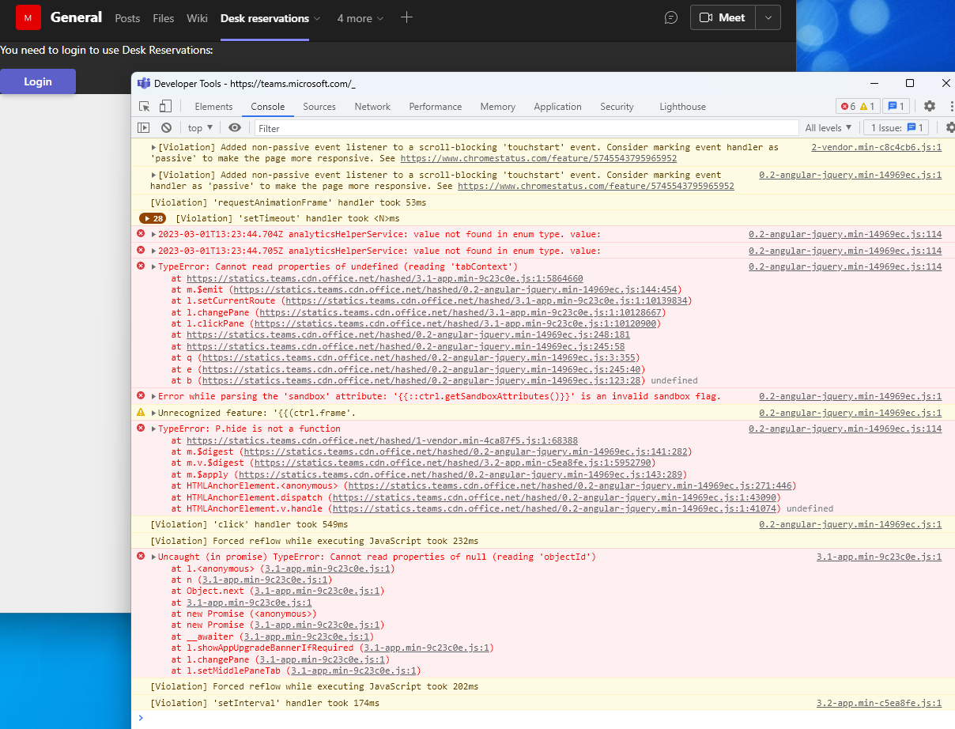Add a new tab with plus icon
The image size is (955, 729).
[406, 17]
